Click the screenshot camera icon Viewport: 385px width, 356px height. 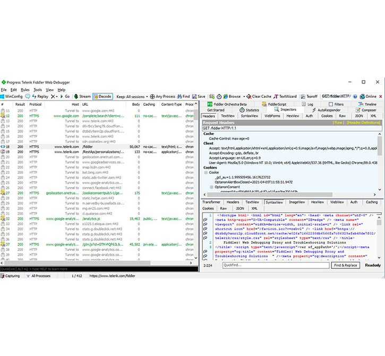point(212,97)
